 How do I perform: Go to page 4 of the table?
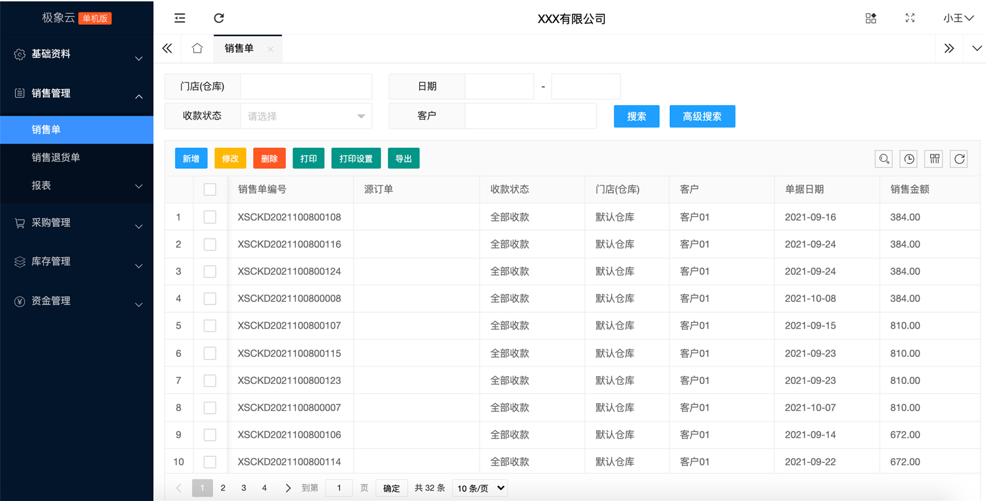(264, 488)
